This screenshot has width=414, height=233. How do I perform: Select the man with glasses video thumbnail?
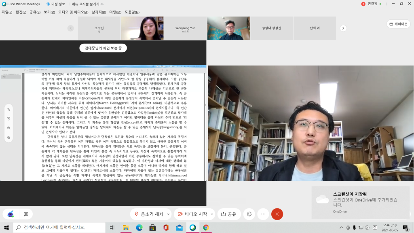228,28
